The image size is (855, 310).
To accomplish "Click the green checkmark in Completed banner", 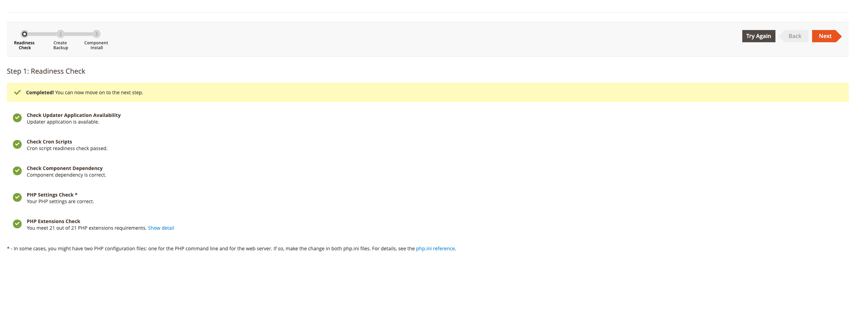I will [17, 93].
